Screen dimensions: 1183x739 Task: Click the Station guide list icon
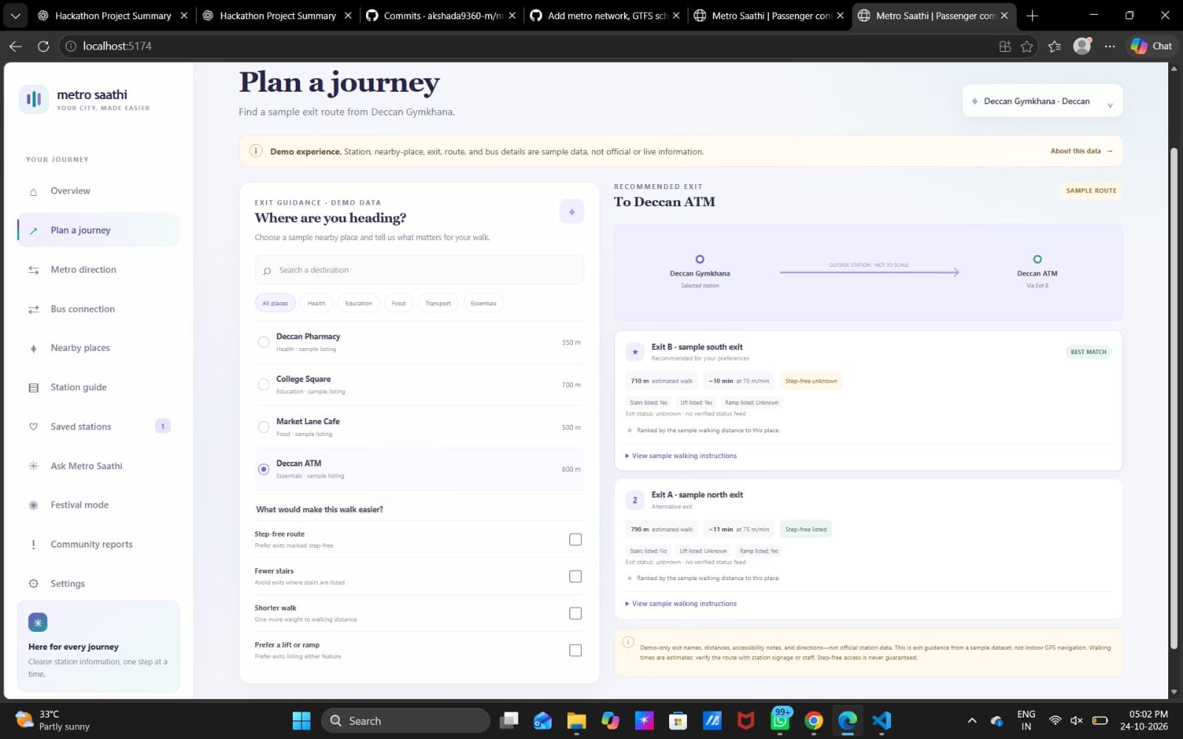click(x=33, y=387)
